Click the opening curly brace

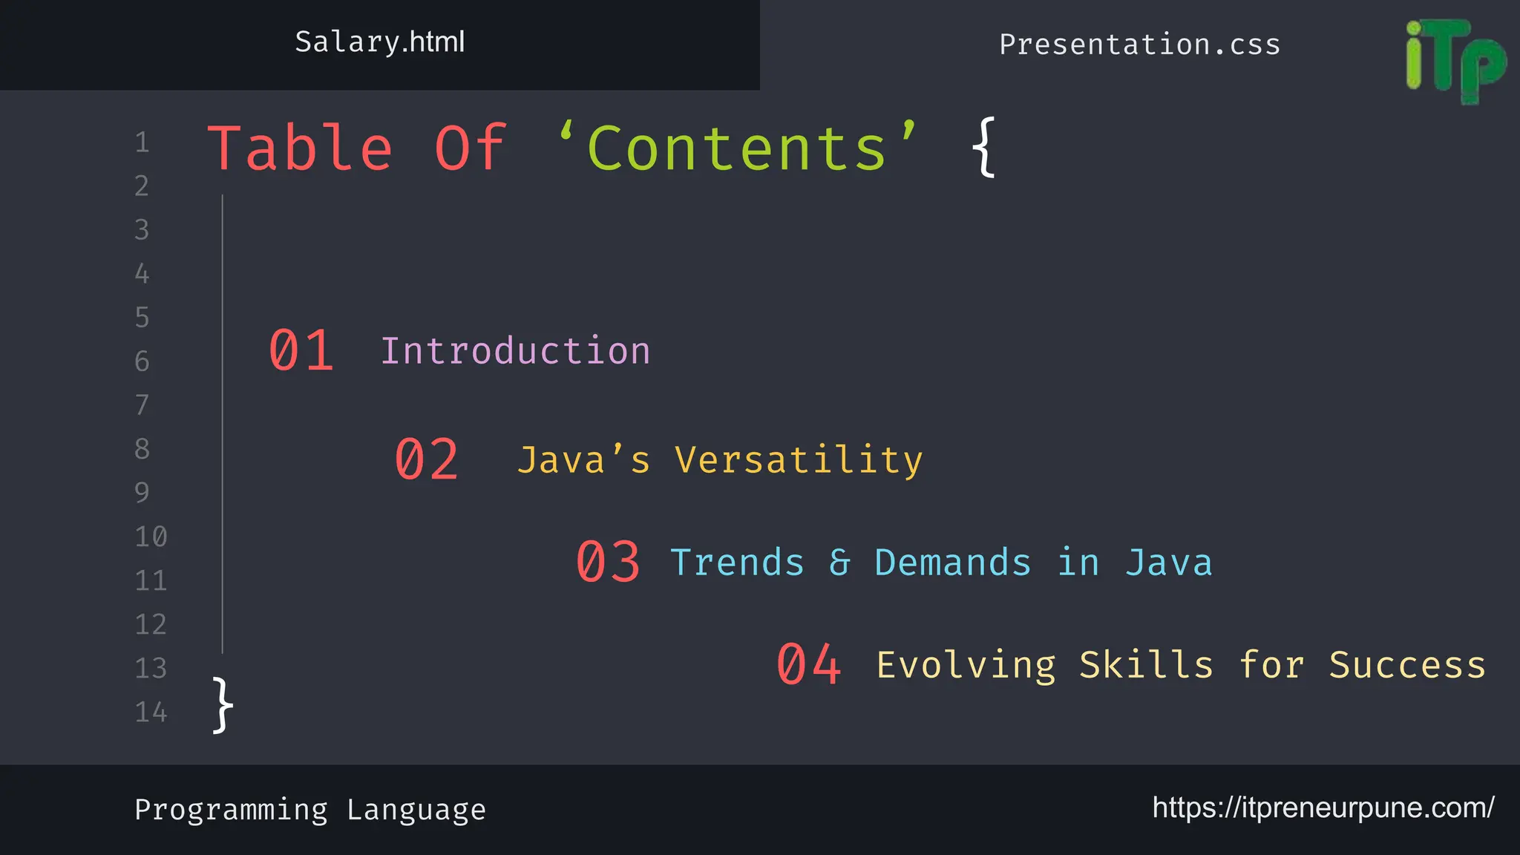[983, 147]
